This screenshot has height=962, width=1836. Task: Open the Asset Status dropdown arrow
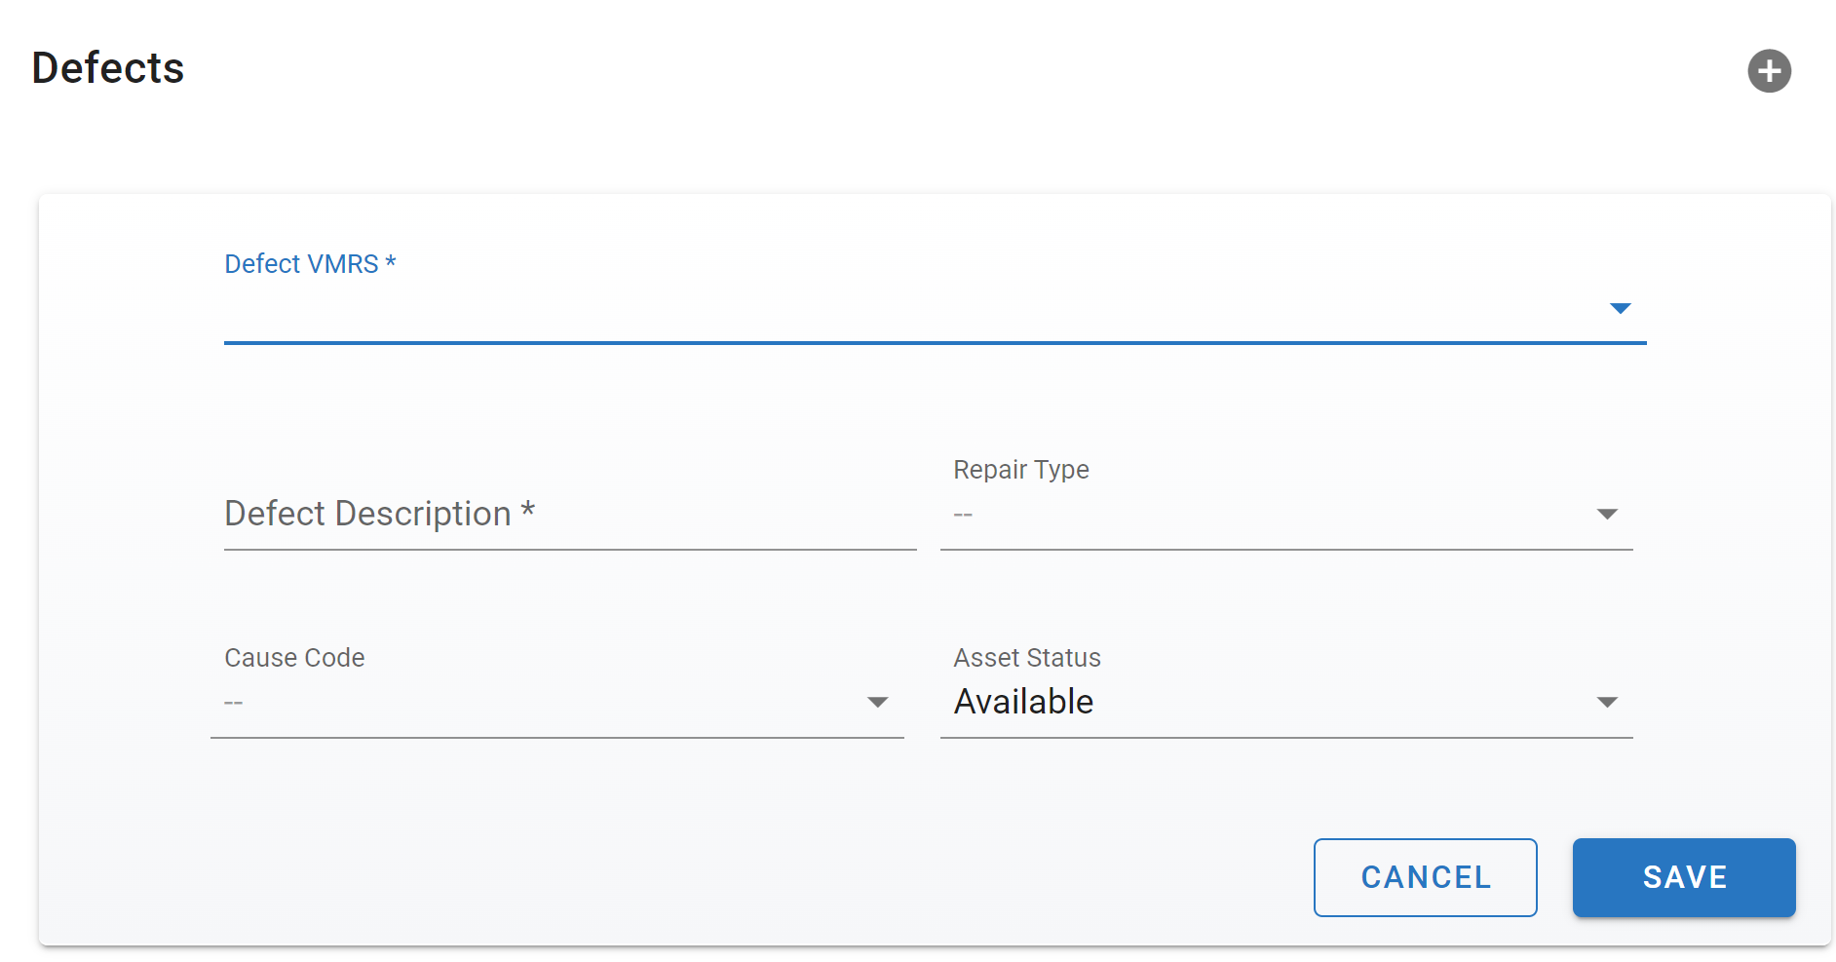coord(1607,703)
